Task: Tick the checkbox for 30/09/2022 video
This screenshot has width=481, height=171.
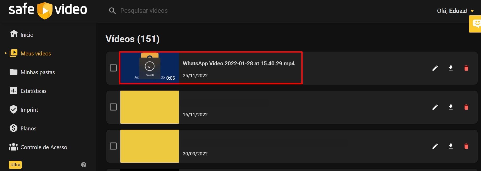Action: tap(113, 146)
